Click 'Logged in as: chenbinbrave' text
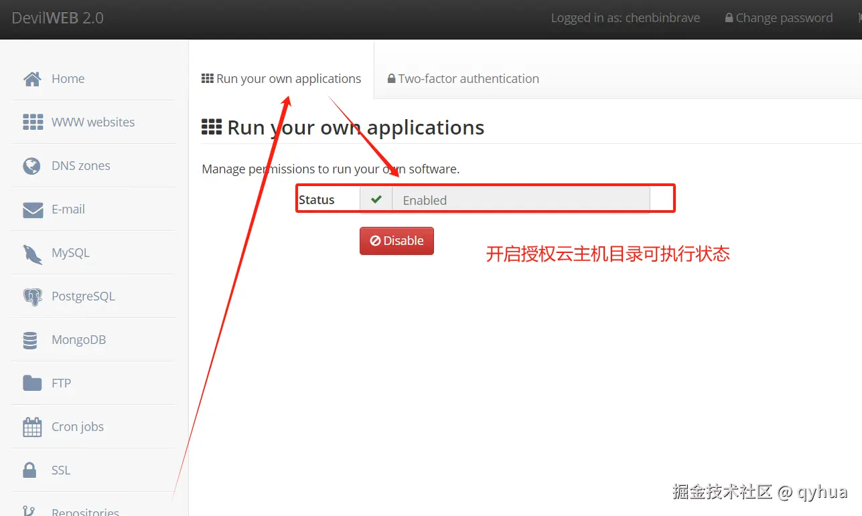The width and height of the screenshot is (862, 516). point(626,18)
